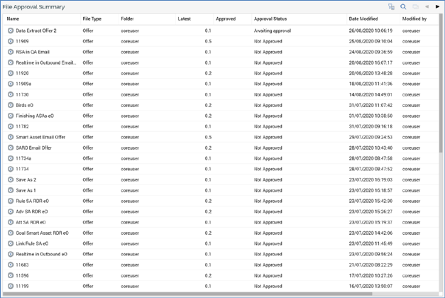
Task: Click the next page right arrow
Action: (x=438, y=6)
